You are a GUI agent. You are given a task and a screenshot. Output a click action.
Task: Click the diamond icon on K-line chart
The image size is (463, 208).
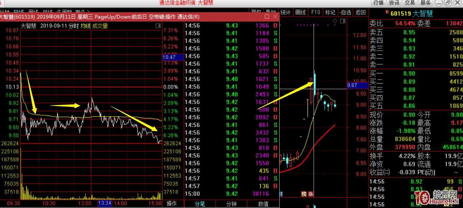[x=335, y=21]
